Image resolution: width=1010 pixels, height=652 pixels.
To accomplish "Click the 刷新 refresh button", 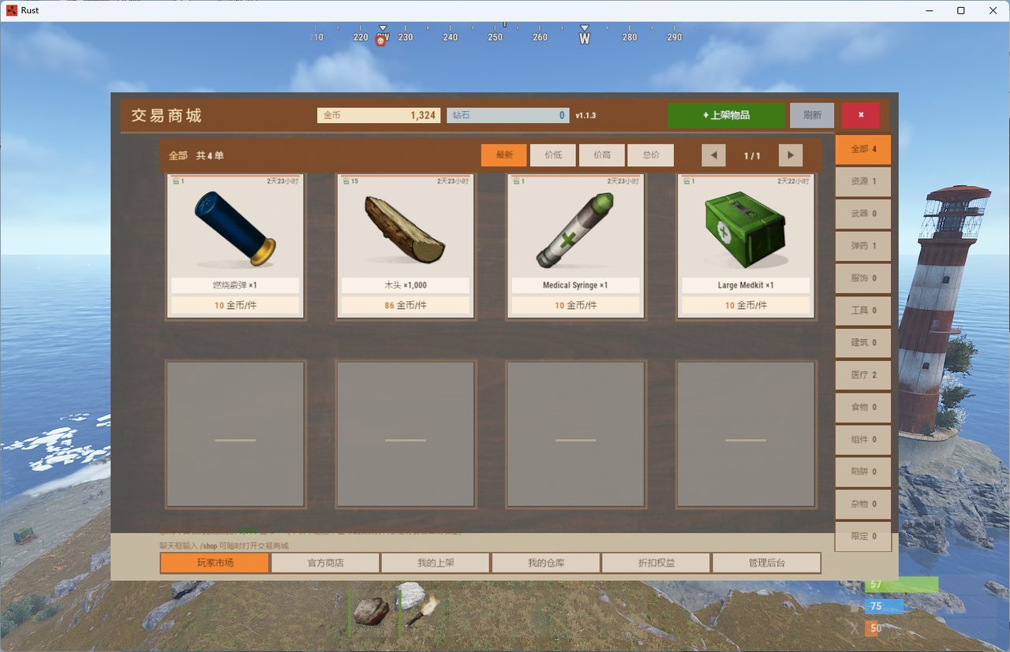I will (x=812, y=115).
